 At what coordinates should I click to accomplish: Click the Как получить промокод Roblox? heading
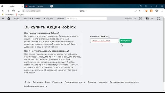click(x=42, y=33)
